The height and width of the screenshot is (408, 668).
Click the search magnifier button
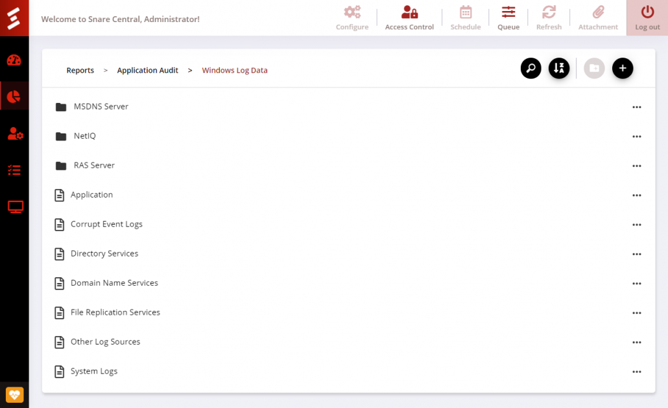coord(531,68)
